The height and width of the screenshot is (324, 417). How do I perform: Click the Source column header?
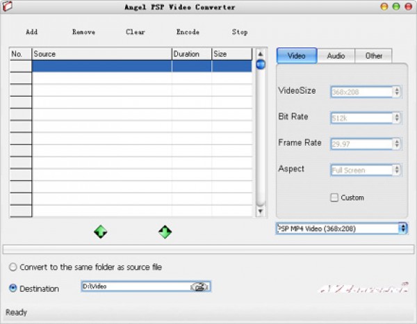[102, 54]
